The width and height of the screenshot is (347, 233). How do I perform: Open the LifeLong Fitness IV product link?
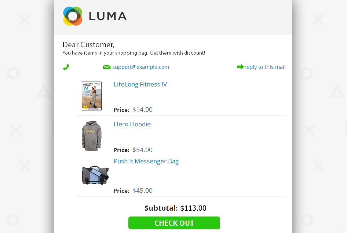pos(140,85)
